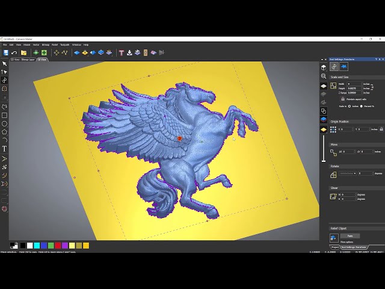This screenshot has height=289, width=385.
Task: Pick the red color swatch
Action: click(58, 246)
